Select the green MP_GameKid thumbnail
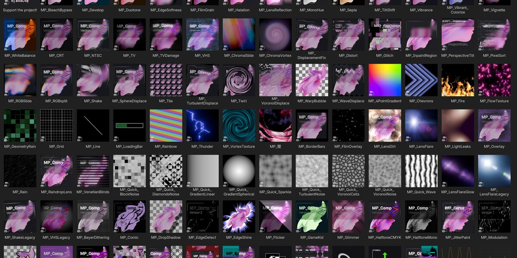Screen dimensions: 517x258 pos(312,217)
